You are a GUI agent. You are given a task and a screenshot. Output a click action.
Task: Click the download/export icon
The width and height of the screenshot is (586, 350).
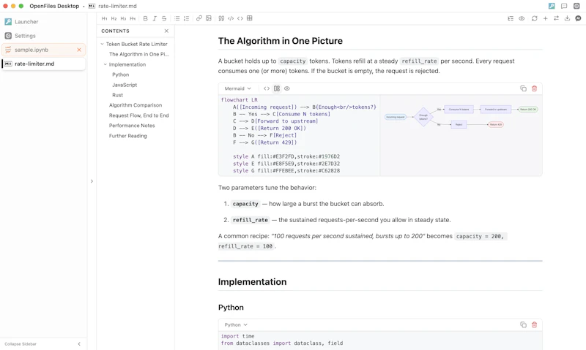[567, 18]
